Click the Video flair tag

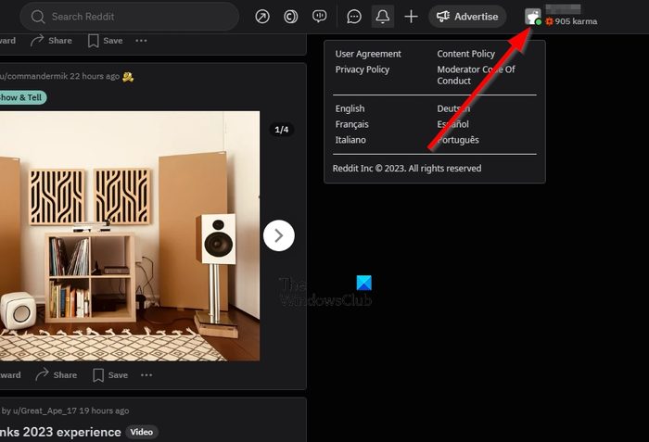(142, 432)
